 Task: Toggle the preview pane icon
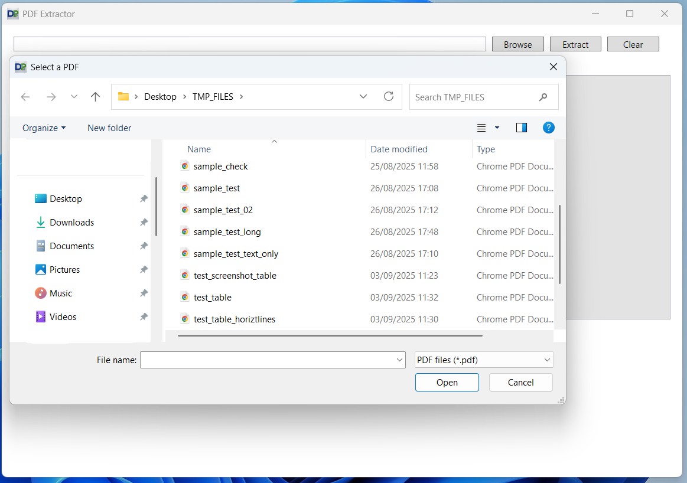pos(521,128)
